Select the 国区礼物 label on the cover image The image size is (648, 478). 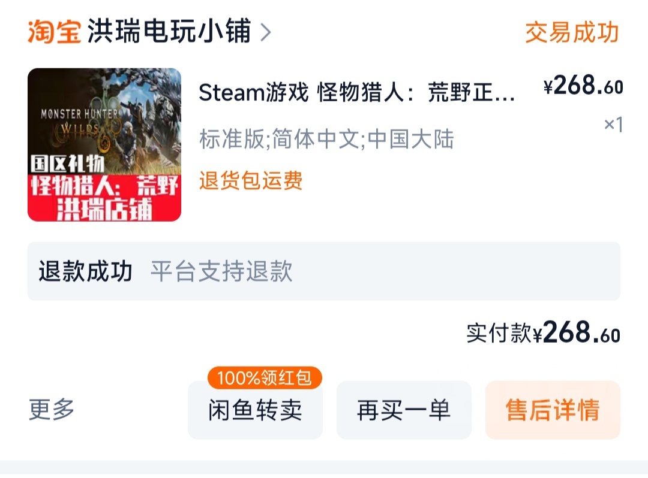point(67,163)
